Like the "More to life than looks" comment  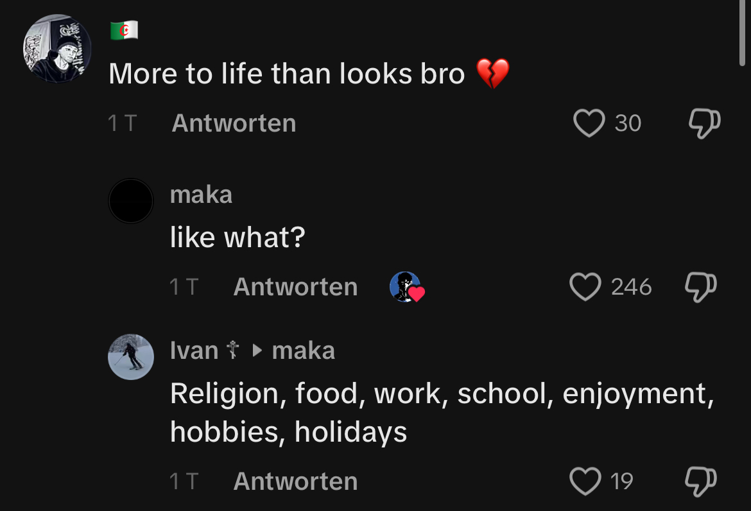pyautogui.click(x=589, y=123)
